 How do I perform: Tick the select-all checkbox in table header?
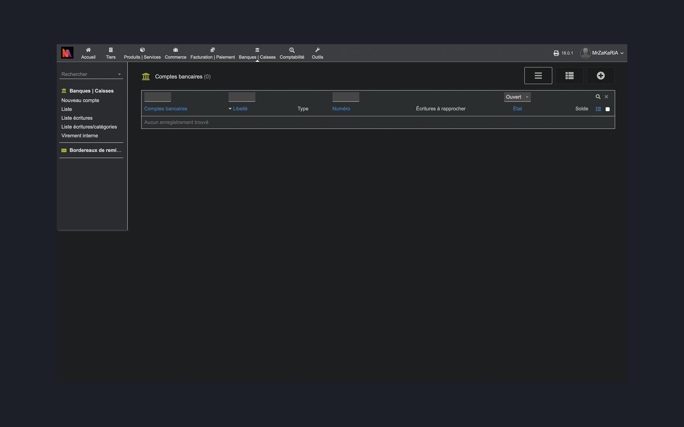pos(607,109)
